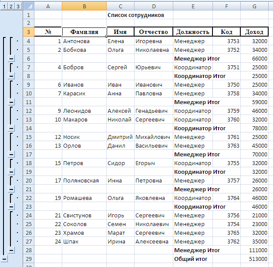The width and height of the screenshot is (273, 267).
Task: Collapse group ending at row 6
Action: click(x=11, y=59)
